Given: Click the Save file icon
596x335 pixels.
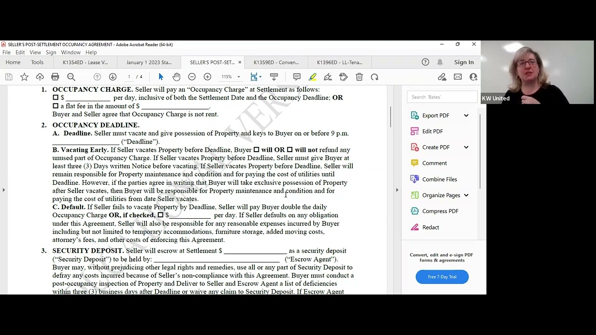Looking at the screenshot, I should pyautogui.click(x=8, y=77).
